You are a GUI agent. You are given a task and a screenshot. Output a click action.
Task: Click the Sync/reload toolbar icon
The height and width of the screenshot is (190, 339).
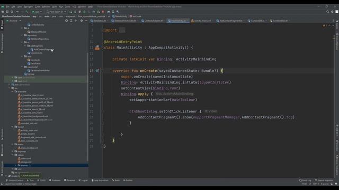[12, 12]
